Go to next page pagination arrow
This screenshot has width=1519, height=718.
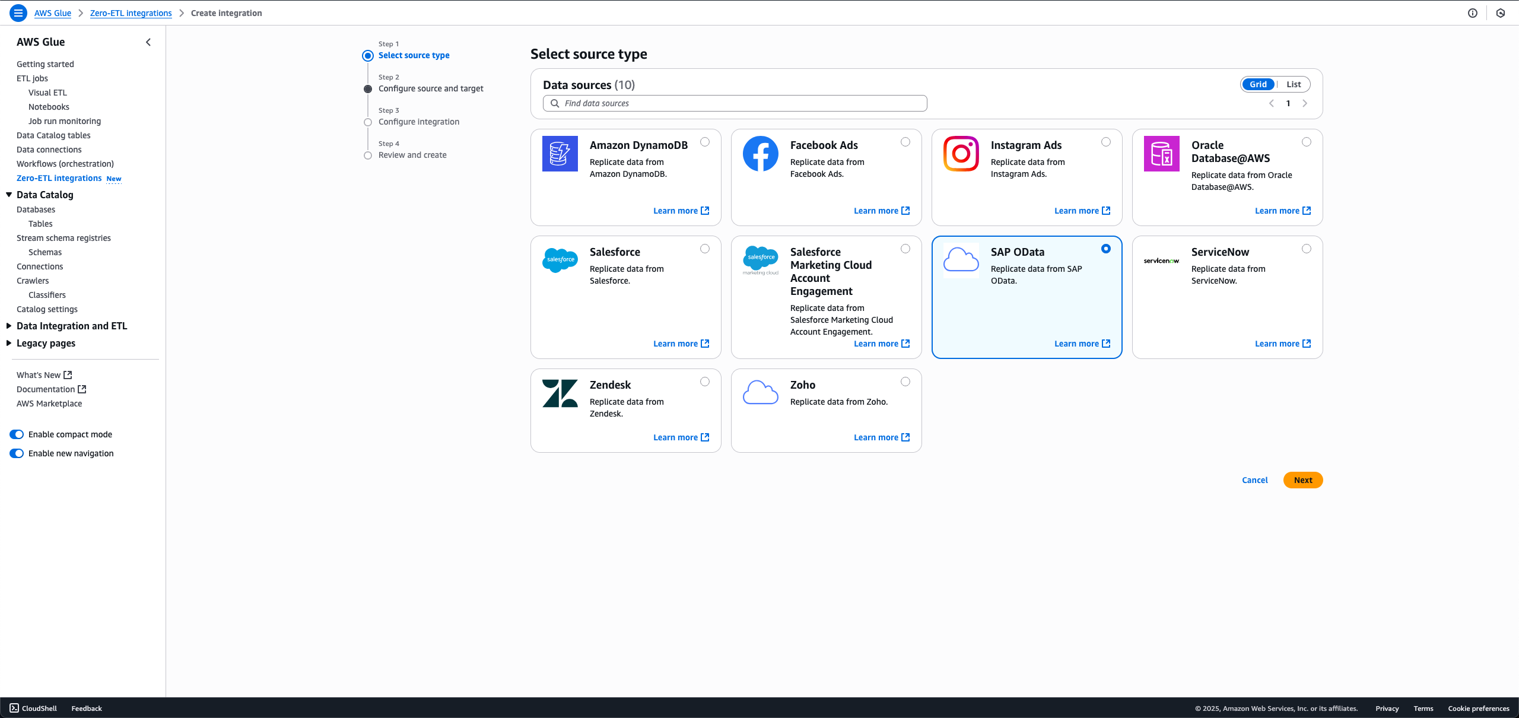pos(1305,103)
